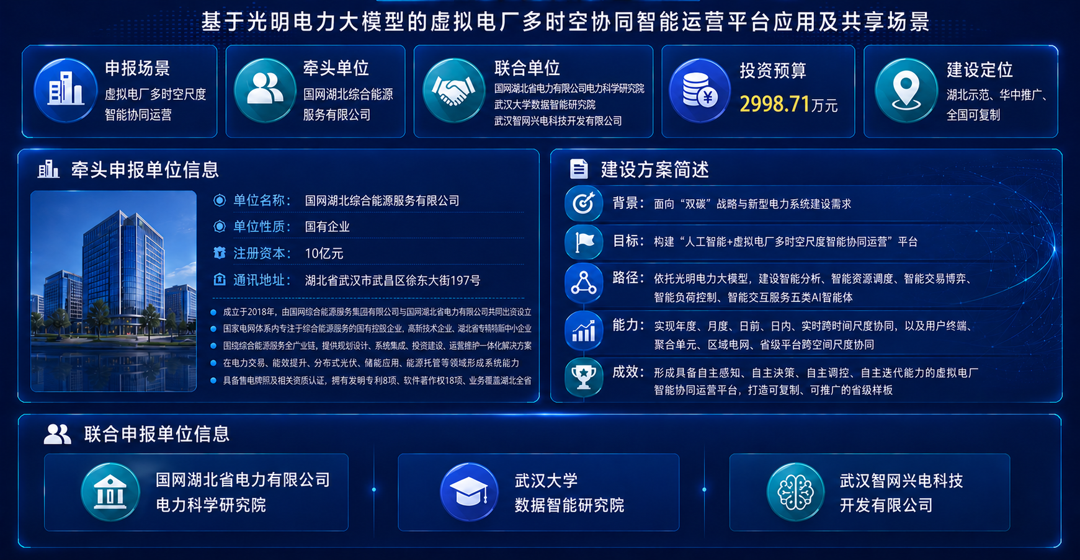Open the office building photo thumbnail
This screenshot has width=1080, height=560.
point(114,291)
